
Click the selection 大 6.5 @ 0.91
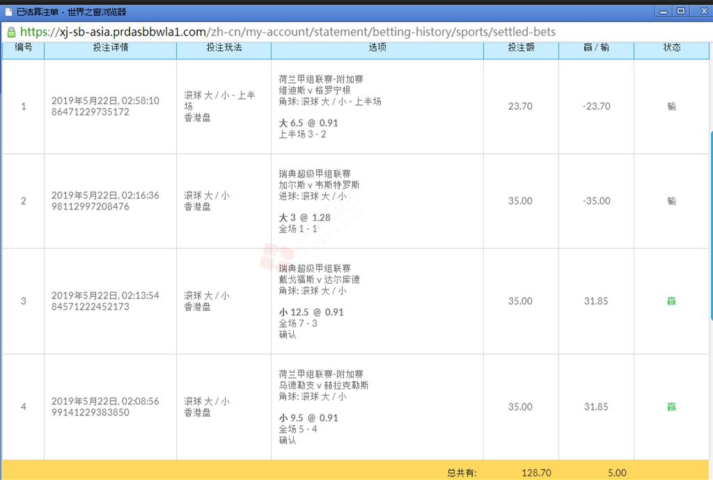pos(308,123)
